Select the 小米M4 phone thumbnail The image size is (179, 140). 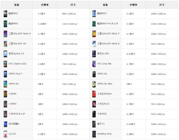(x=5, y=94)
